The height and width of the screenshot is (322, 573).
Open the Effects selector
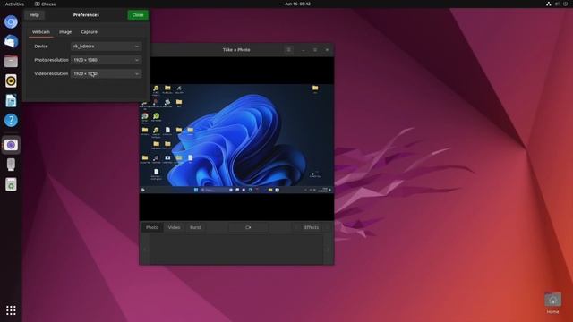(312, 227)
